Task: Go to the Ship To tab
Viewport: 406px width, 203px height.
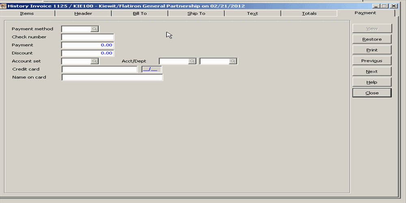Action: [x=196, y=13]
